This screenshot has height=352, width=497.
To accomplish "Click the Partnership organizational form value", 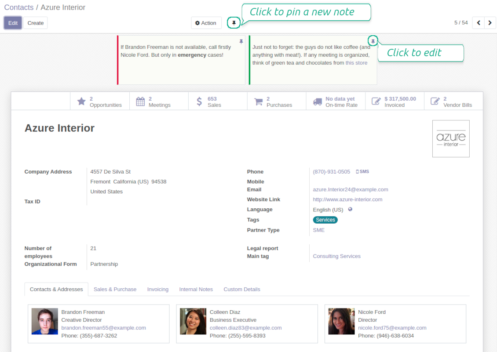I will click(x=104, y=264).
